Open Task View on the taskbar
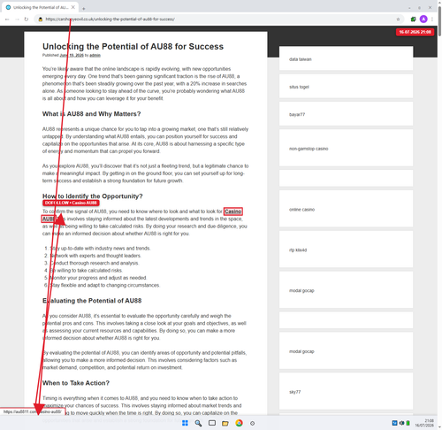442x430 pixels. click(212, 423)
